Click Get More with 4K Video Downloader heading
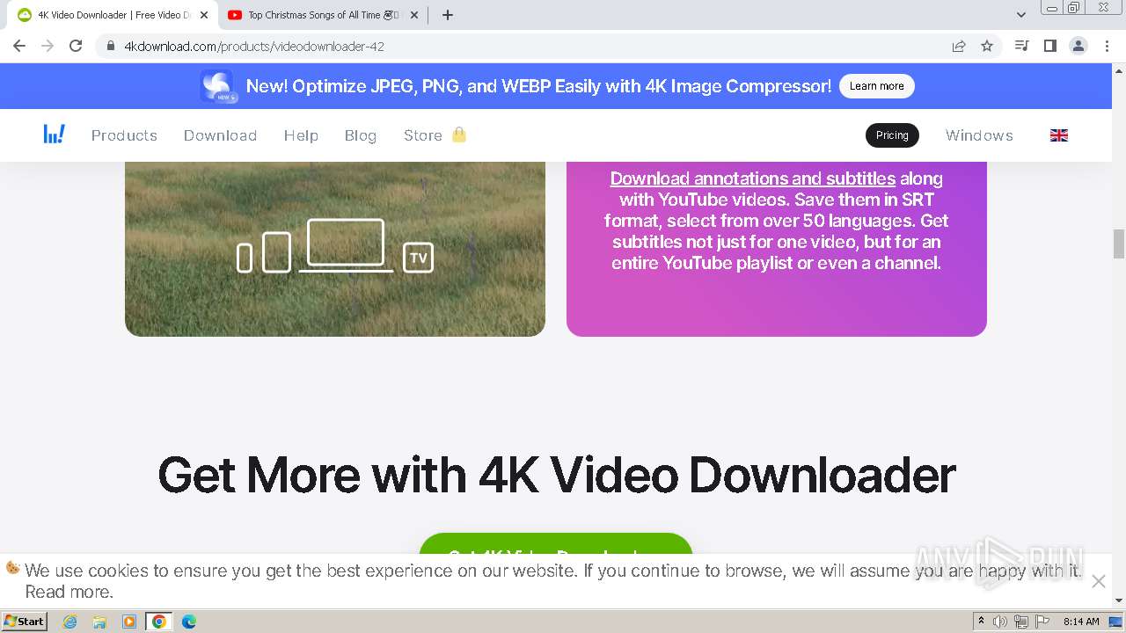This screenshot has height=633, width=1126. (556, 475)
